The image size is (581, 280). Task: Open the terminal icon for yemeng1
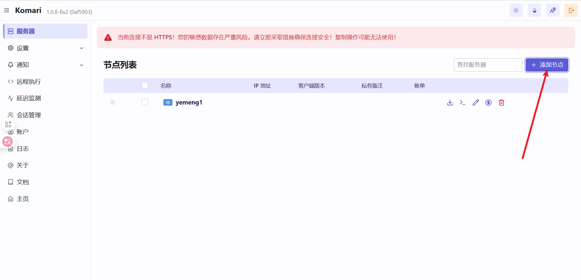click(463, 103)
